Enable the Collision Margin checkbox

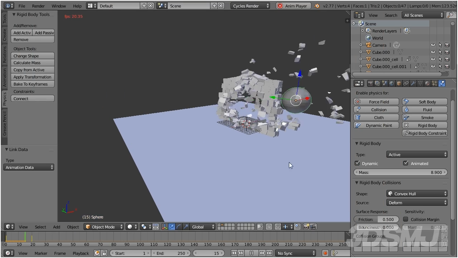pos(406,219)
